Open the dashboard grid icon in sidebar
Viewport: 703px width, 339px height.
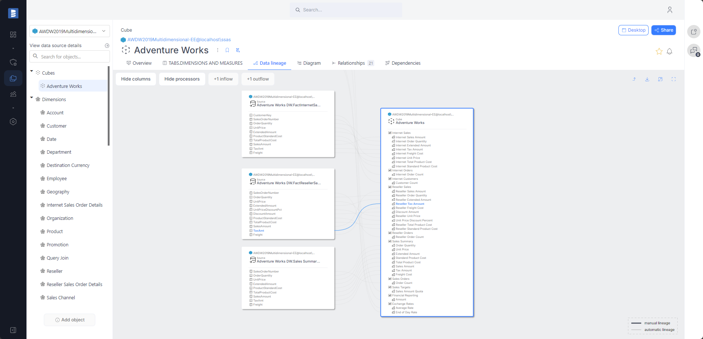pyautogui.click(x=13, y=35)
